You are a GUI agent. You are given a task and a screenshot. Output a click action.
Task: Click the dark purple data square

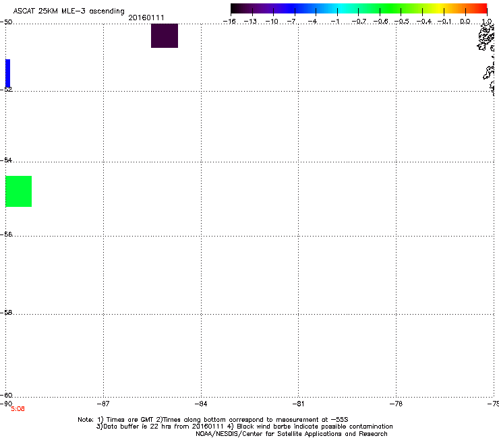click(165, 36)
